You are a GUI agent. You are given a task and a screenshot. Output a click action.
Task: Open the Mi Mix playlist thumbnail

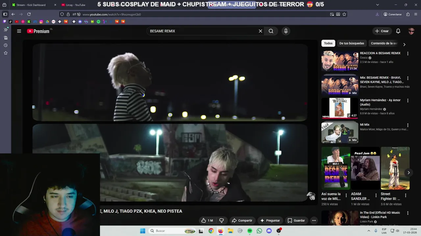[x=340, y=132]
